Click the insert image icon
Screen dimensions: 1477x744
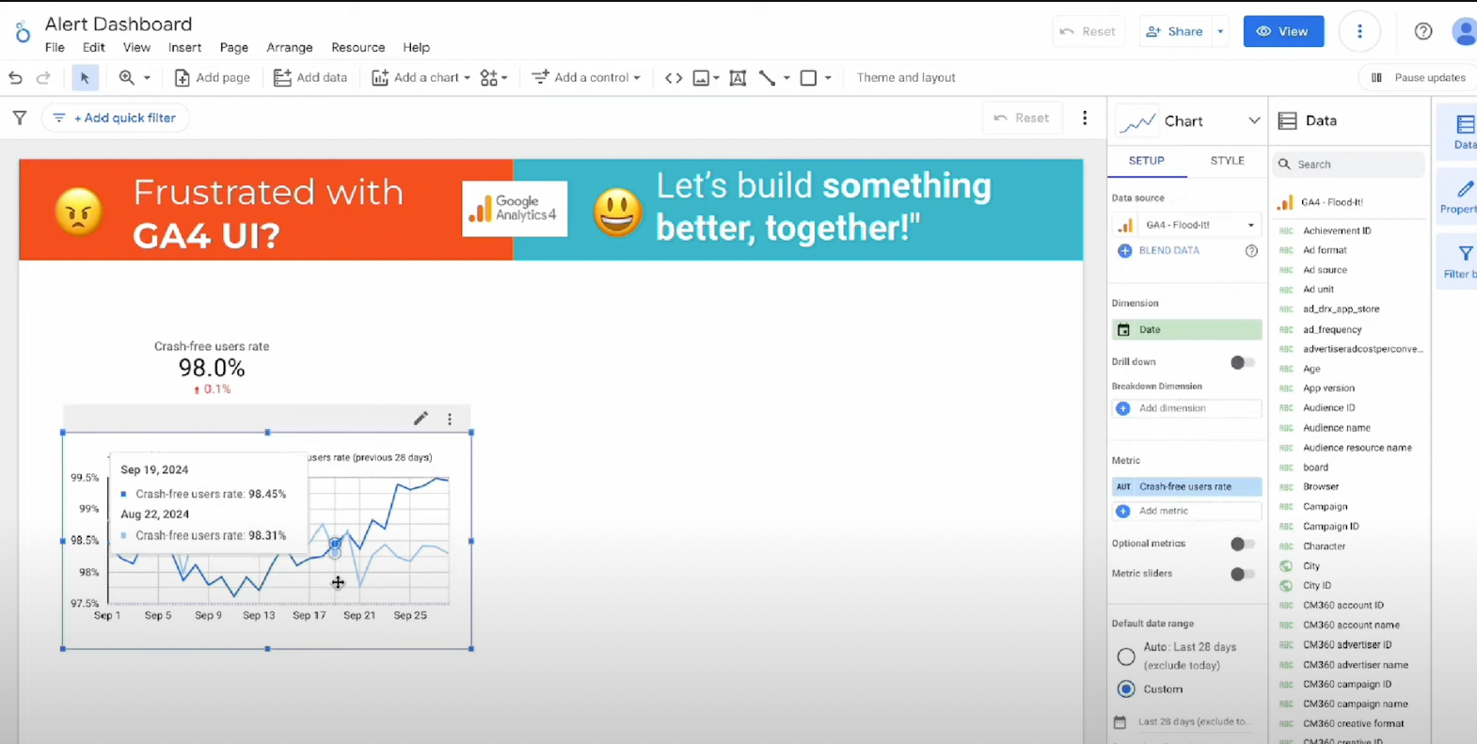click(x=701, y=78)
